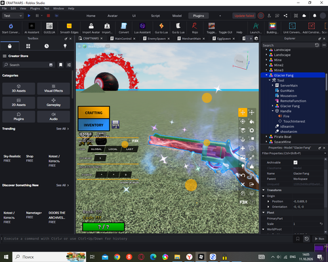The height and width of the screenshot is (262, 328).
Task: Collapse the Glacier Fang model in Explorer
Action: click(x=266, y=75)
